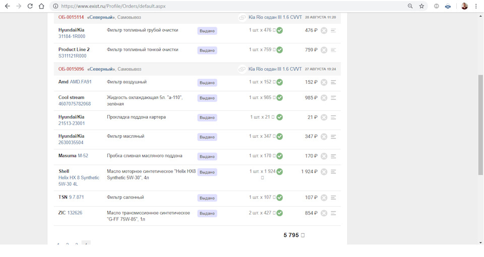Select the total sum 5 795
The image size is (484, 257).
click(x=291, y=235)
